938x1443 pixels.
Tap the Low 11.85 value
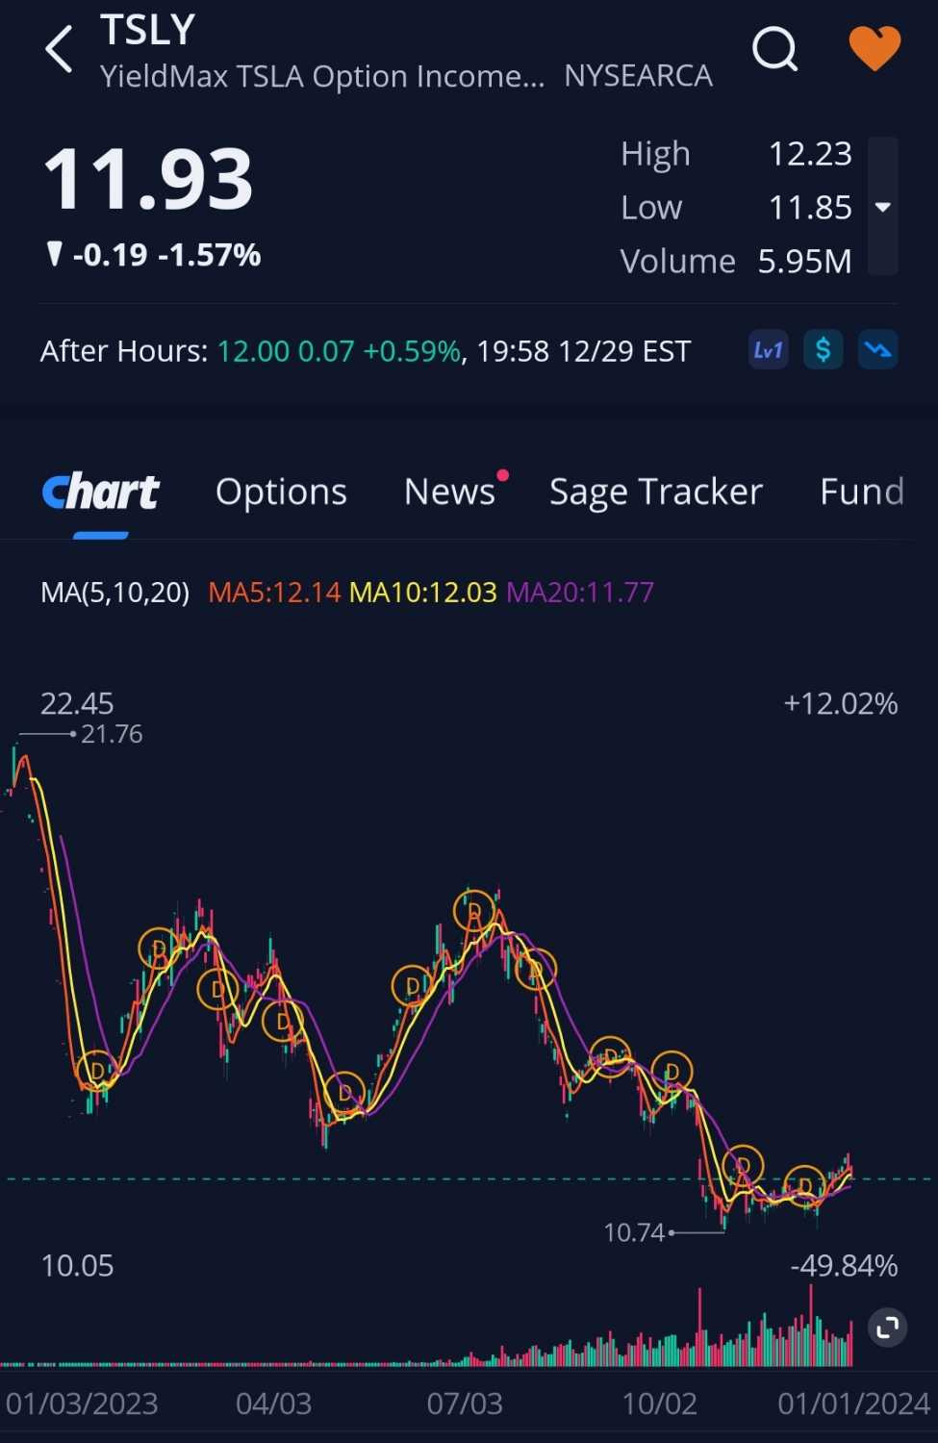coord(810,208)
